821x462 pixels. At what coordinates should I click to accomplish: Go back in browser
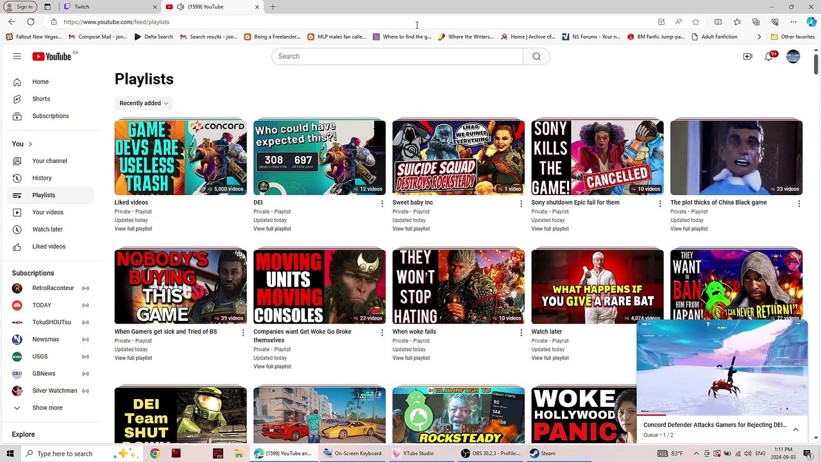12,22
